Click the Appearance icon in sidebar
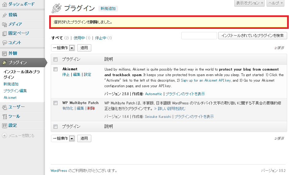Viewport: 289px width, 175px height. tap(5, 53)
